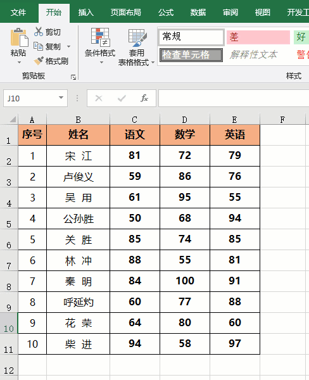The image size is (309, 380).
Task: Select the cell with name 呼延灼
Action: [78, 302]
